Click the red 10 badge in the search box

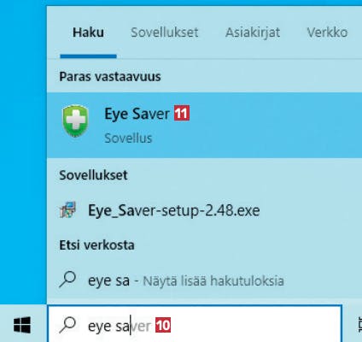coord(163,325)
